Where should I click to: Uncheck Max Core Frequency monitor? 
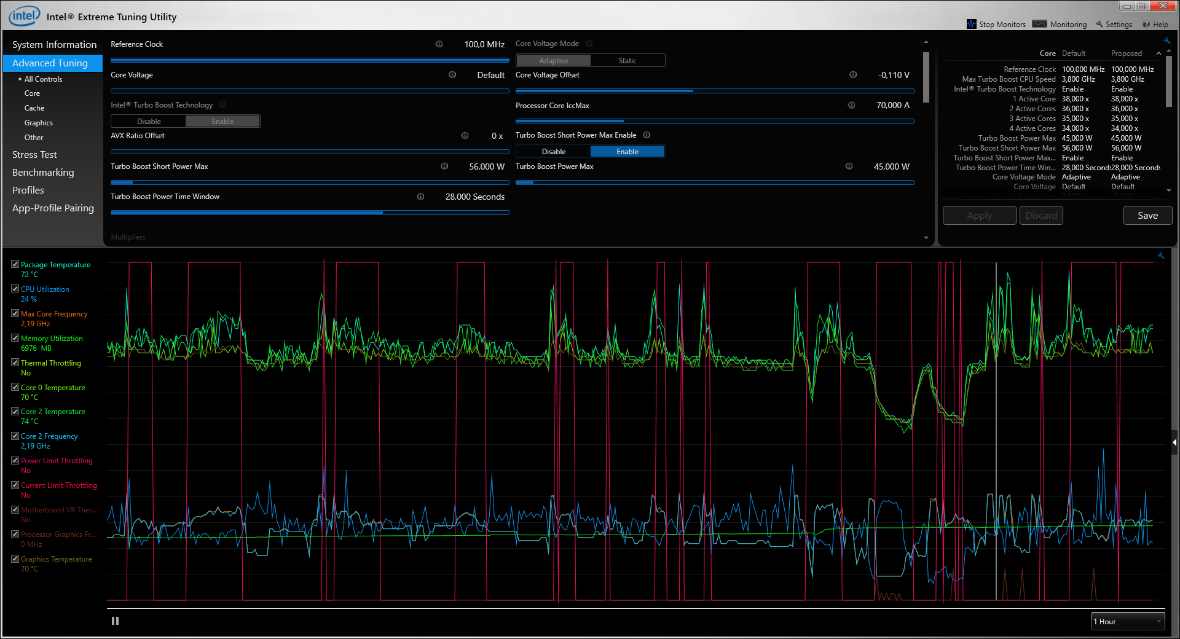pyautogui.click(x=15, y=313)
